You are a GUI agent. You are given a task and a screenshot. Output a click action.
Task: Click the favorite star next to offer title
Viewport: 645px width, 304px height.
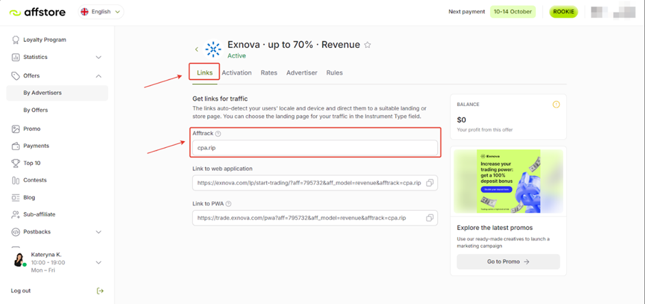click(x=368, y=45)
